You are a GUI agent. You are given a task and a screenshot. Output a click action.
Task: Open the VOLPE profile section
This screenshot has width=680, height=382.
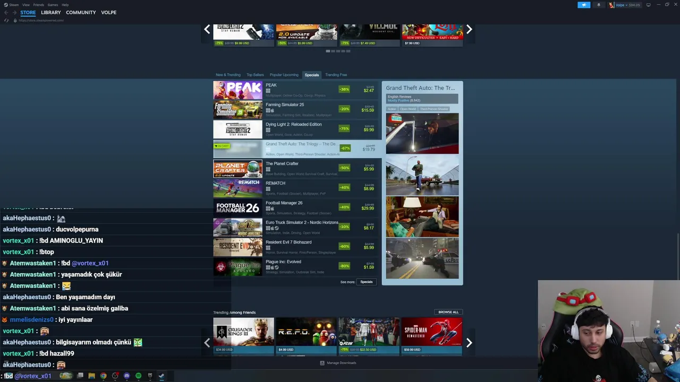108,12
